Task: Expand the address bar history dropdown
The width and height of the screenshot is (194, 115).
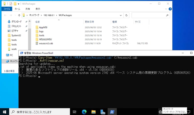Action: click(121, 15)
